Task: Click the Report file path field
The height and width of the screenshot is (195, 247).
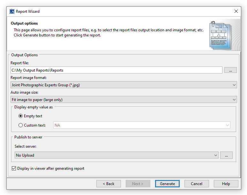Action: (116, 70)
